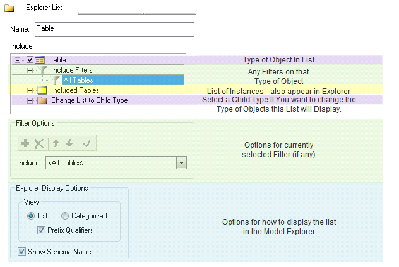Click the apply filter checkmark icon

point(86,144)
